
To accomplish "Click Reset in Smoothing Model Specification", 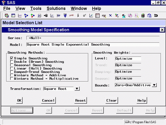I will pyautogui.click(x=80, y=100).
